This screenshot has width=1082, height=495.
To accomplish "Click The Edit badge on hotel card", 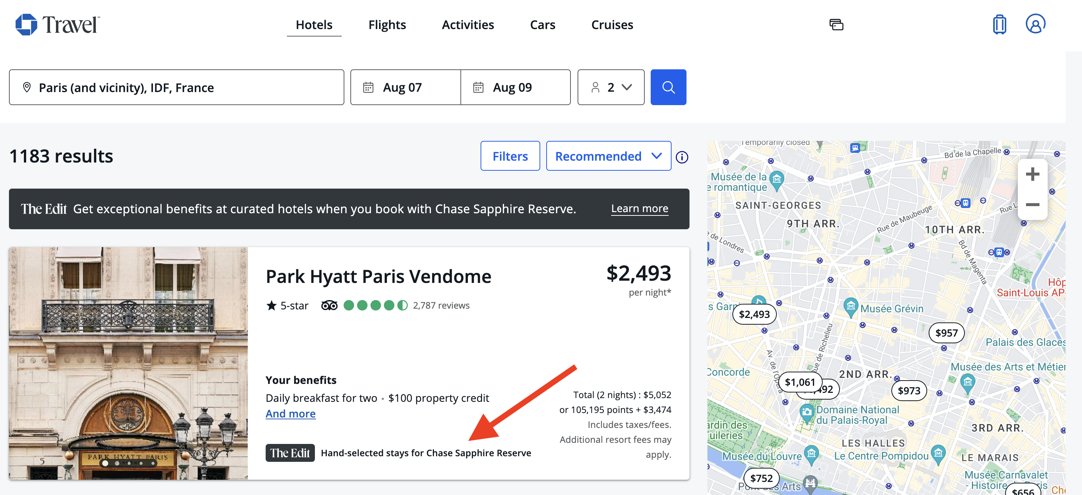I will click(290, 453).
